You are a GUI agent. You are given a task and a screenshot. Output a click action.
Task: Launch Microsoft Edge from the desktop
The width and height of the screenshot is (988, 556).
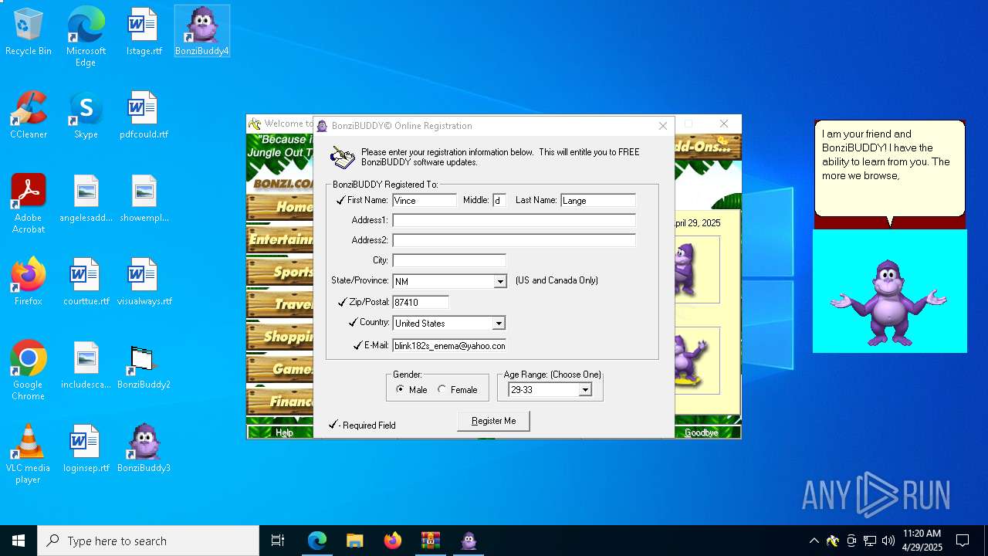click(x=86, y=37)
